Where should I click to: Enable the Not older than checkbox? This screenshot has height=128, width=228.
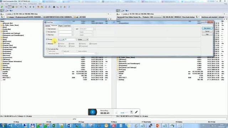(x=47, y=32)
